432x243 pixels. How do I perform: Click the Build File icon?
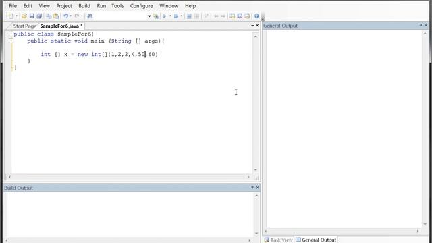[x=189, y=16]
